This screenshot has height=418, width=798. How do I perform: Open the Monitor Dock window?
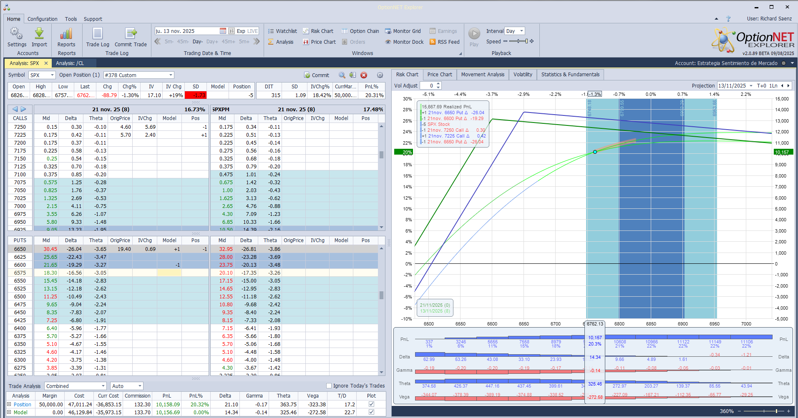click(404, 42)
